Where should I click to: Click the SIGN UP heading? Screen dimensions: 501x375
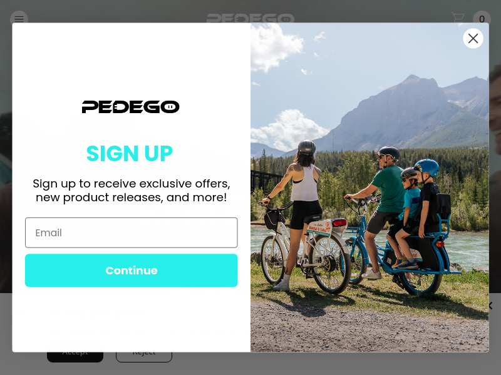click(x=130, y=154)
